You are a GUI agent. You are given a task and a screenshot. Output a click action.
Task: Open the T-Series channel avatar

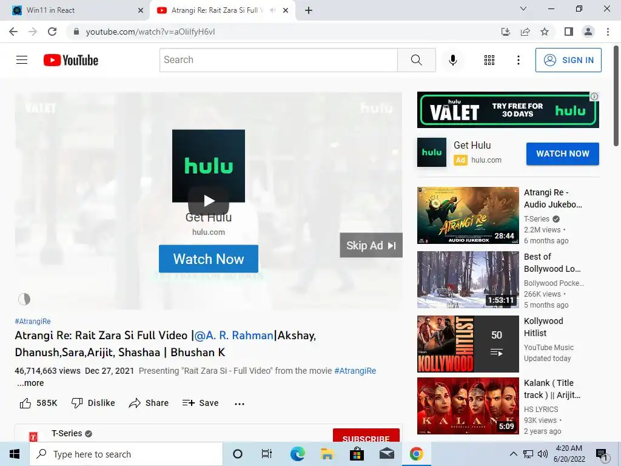[33, 437]
